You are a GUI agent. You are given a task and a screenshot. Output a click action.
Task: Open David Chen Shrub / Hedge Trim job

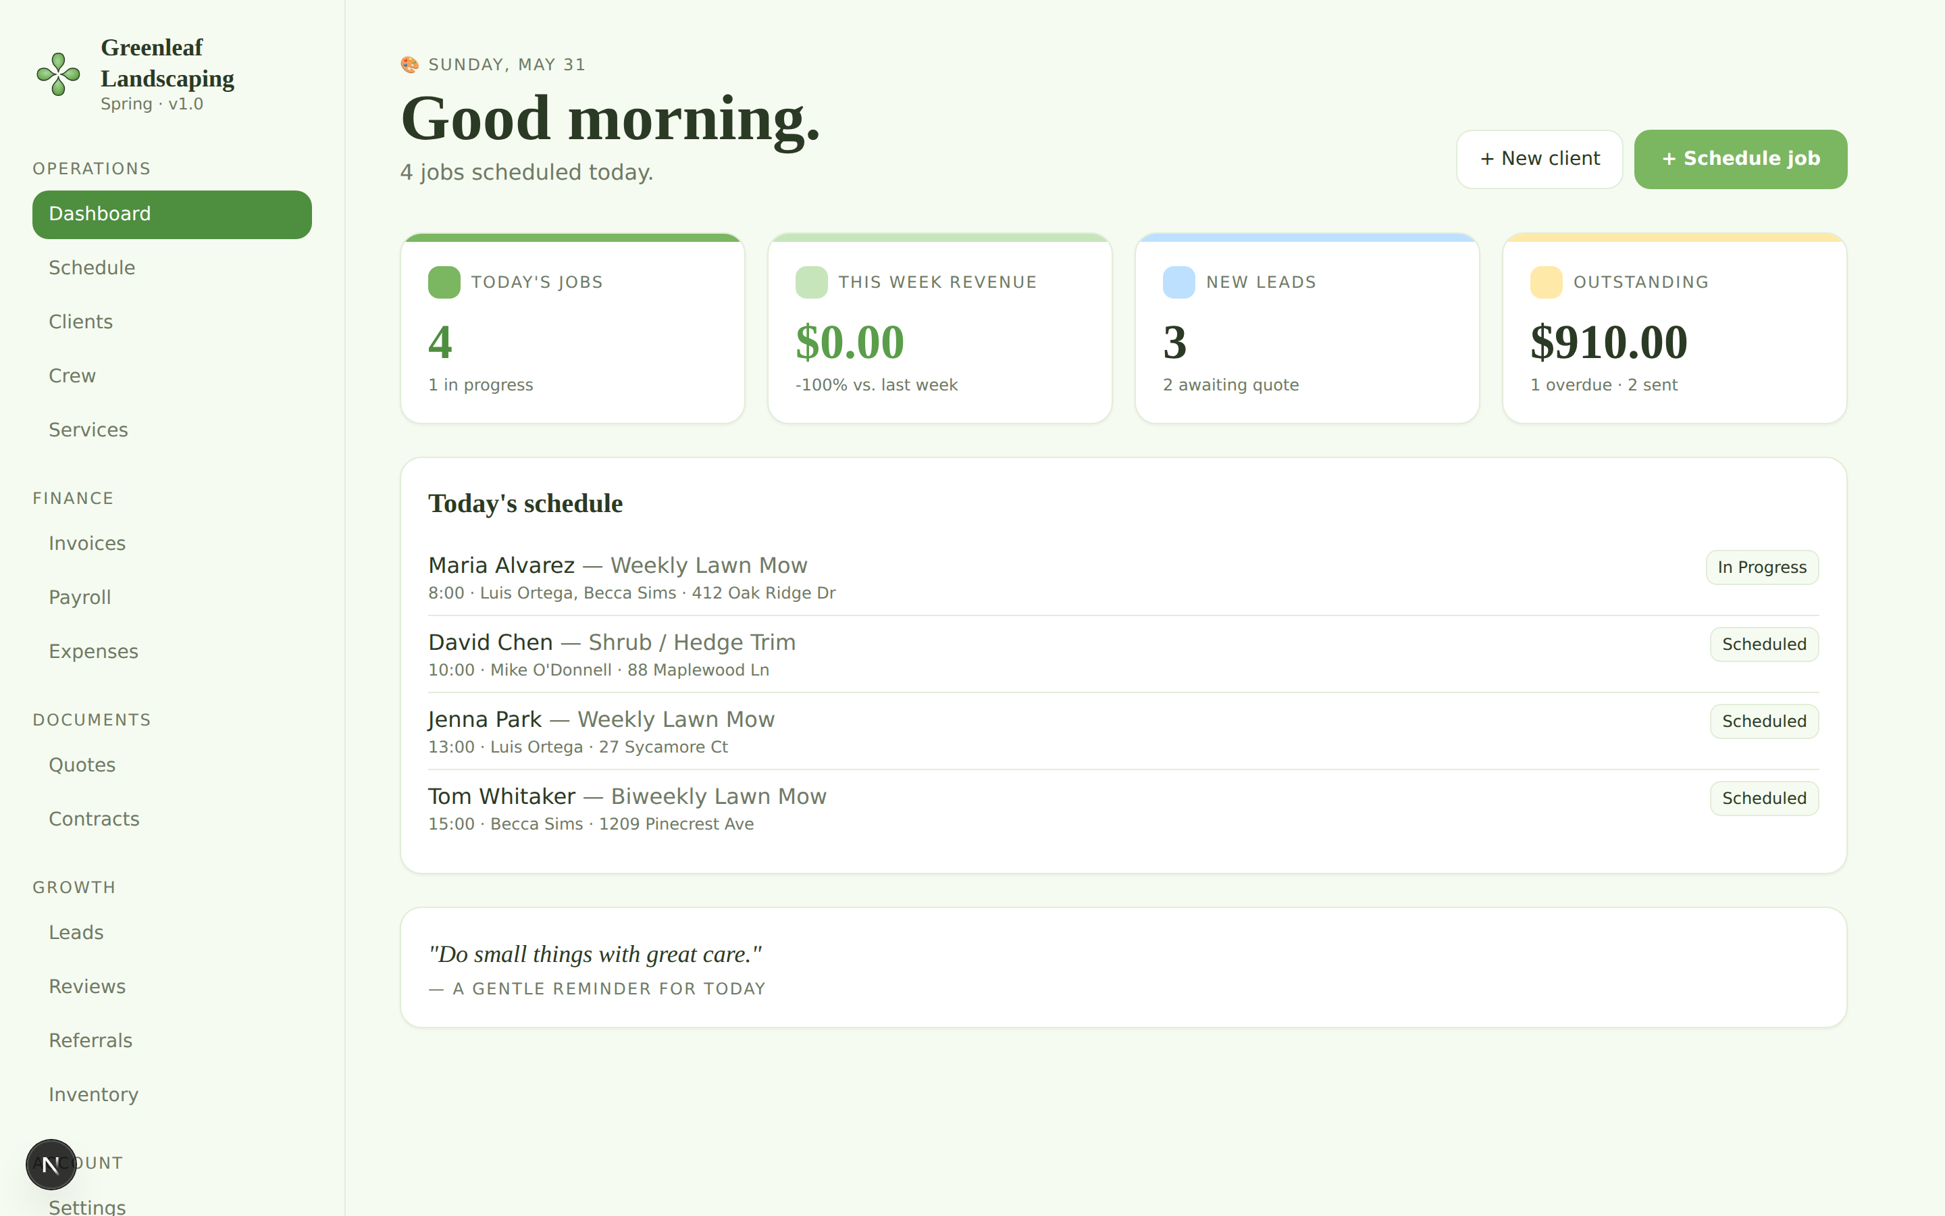(1123, 655)
